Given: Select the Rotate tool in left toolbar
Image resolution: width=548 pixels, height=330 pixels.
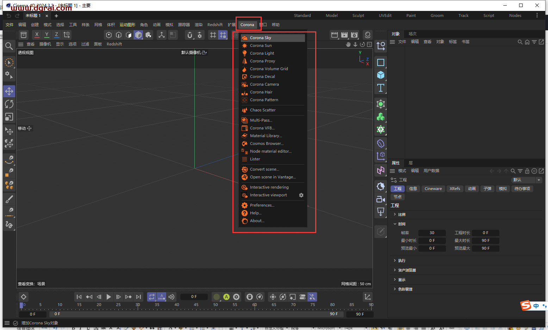Looking at the screenshot, I should [9, 104].
